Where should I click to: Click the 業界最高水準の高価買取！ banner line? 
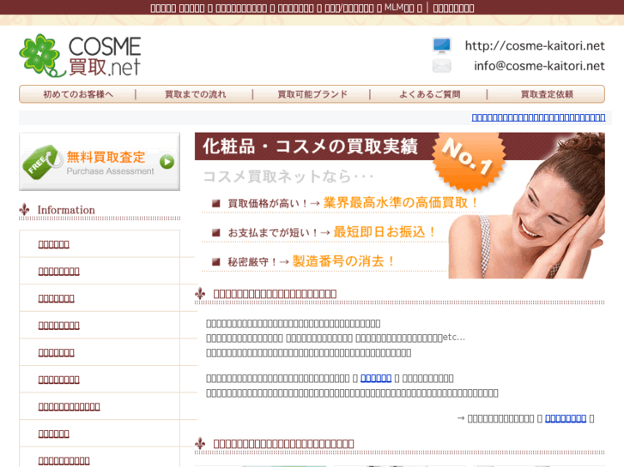(401, 203)
